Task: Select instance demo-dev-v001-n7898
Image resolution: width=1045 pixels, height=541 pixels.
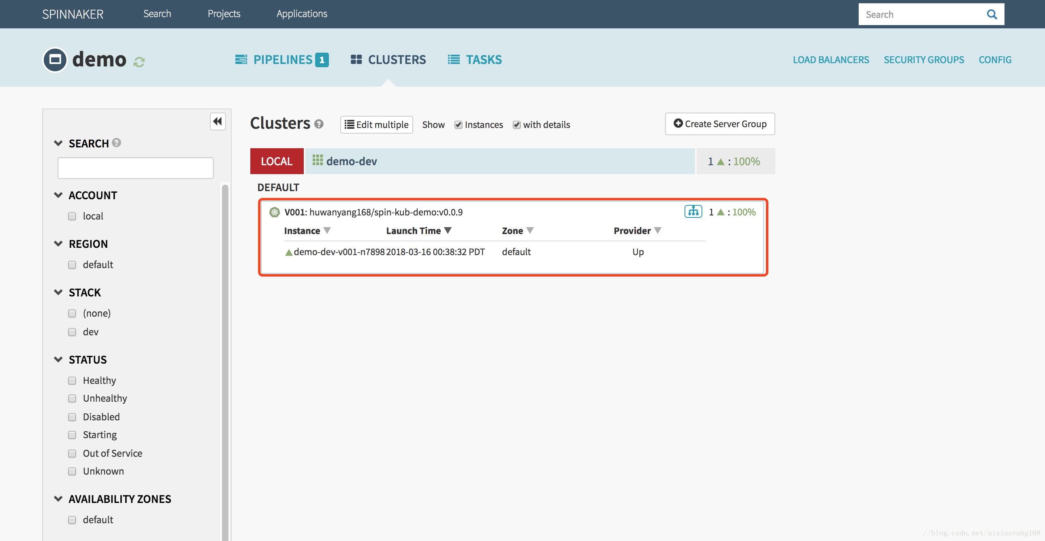Action: [x=339, y=252]
